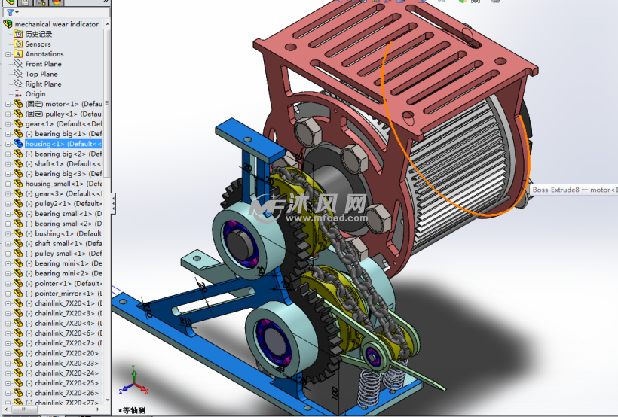Expand the pulley<1> component

tap(8, 114)
